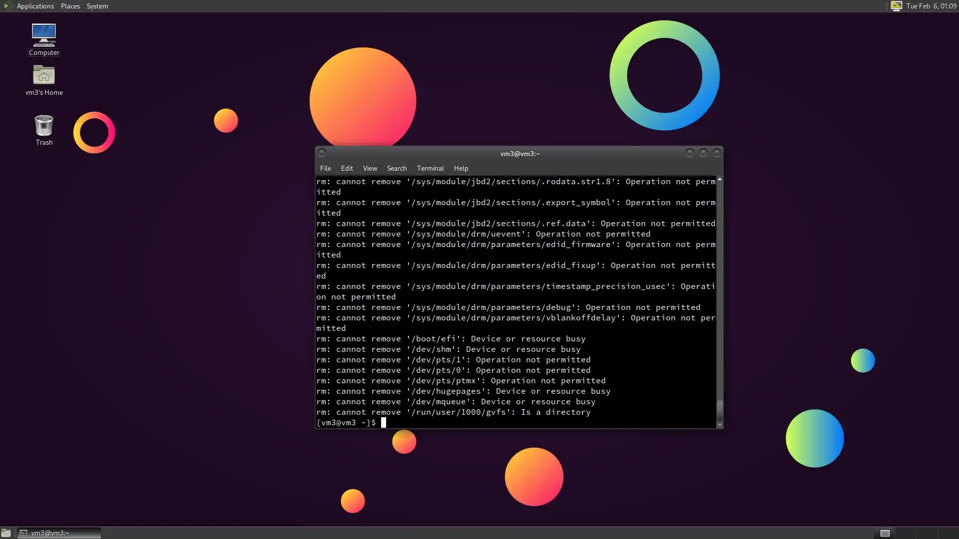Expand the System menu in top panel
This screenshot has height=539, width=959.
click(97, 6)
